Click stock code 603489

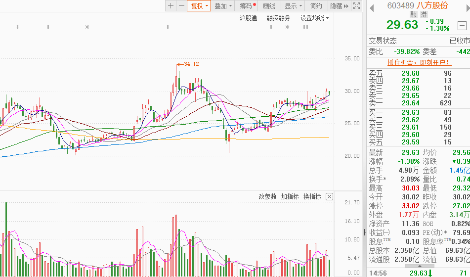click(x=401, y=5)
